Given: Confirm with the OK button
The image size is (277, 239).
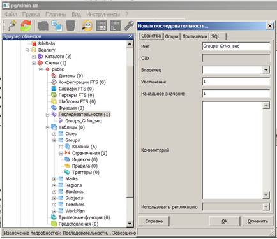Looking at the screenshot, I should [225, 221].
